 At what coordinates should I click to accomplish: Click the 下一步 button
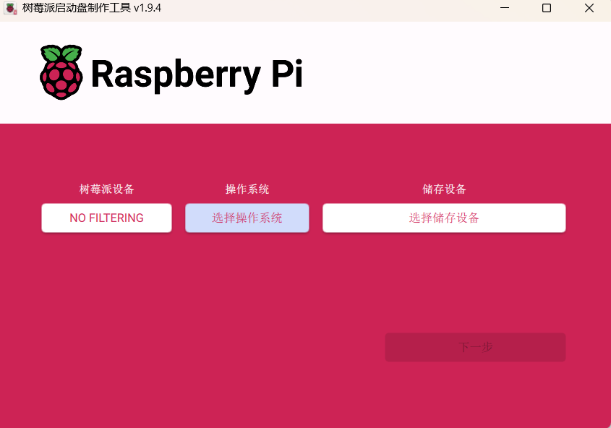click(475, 347)
